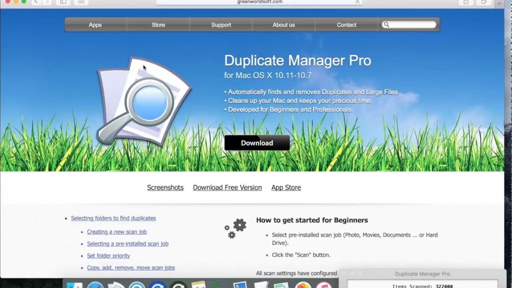
Task: Follow the Download Free Version link
Action: [227, 188]
